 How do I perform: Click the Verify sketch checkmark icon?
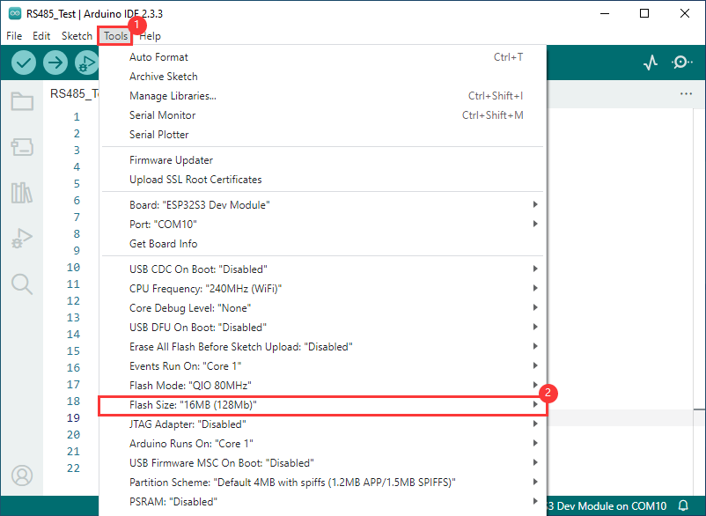24,63
